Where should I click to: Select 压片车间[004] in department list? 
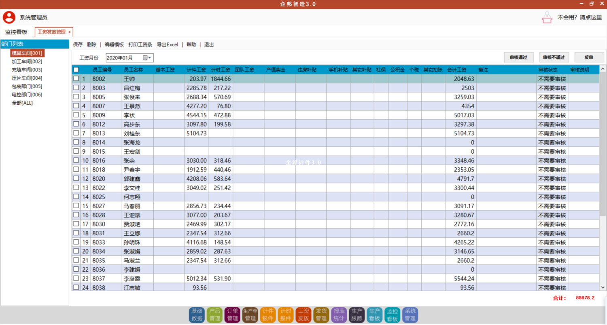[27, 78]
